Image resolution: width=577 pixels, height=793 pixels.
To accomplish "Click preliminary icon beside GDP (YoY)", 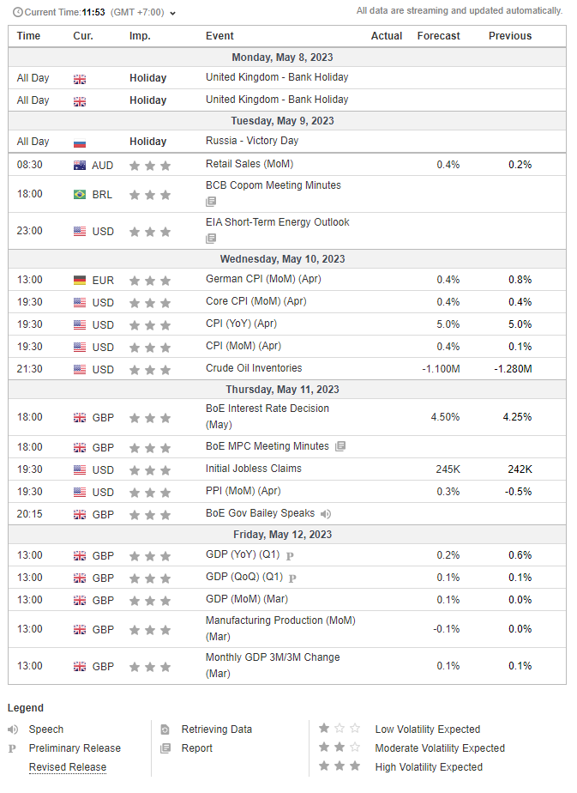I will tap(290, 556).
